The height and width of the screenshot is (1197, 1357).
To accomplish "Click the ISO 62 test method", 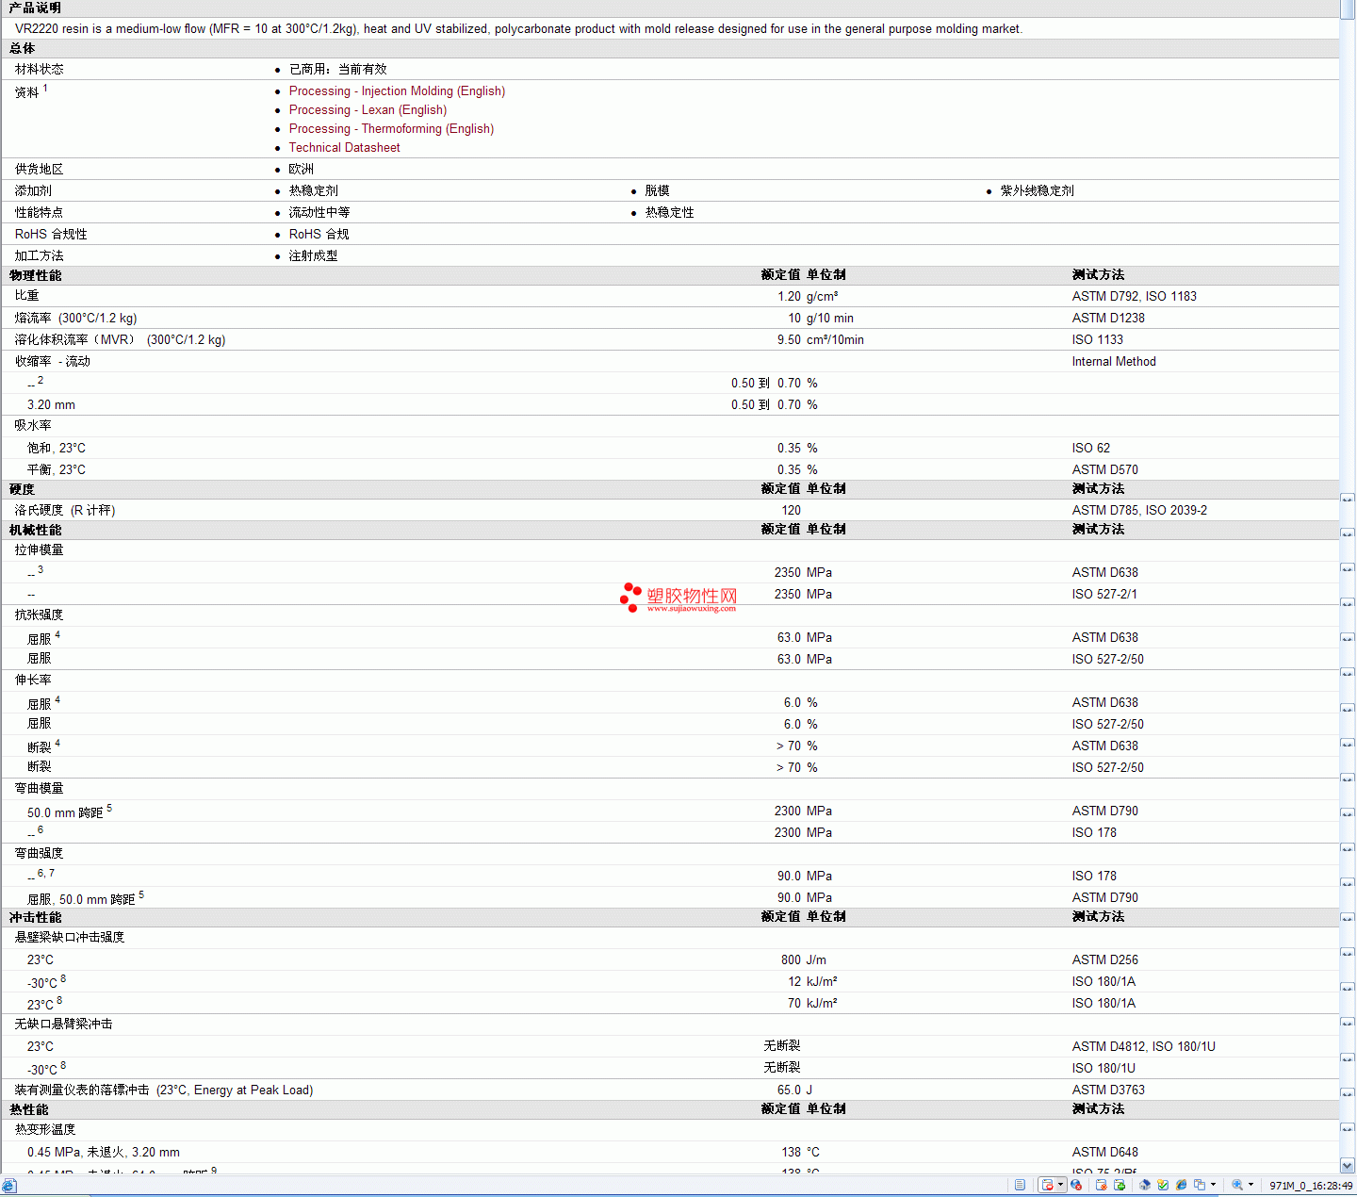I will coord(1090,449).
